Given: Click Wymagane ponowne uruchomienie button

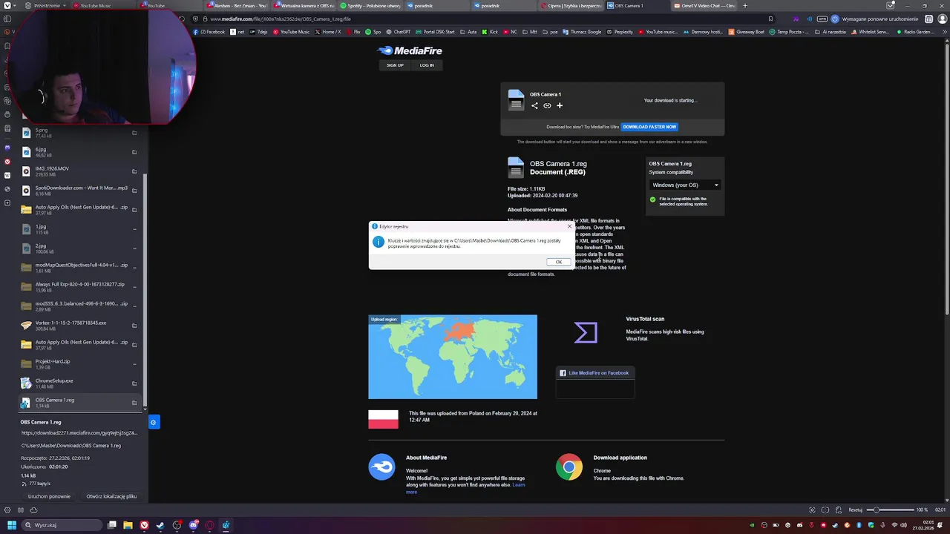Looking at the screenshot, I should coord(875,19).
